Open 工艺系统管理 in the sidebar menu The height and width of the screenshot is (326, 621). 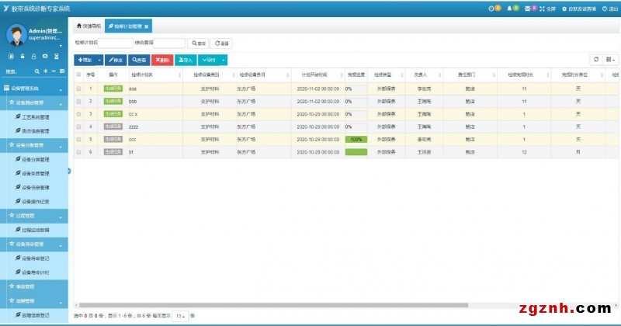pyautogui.click(x=37, y=117)
